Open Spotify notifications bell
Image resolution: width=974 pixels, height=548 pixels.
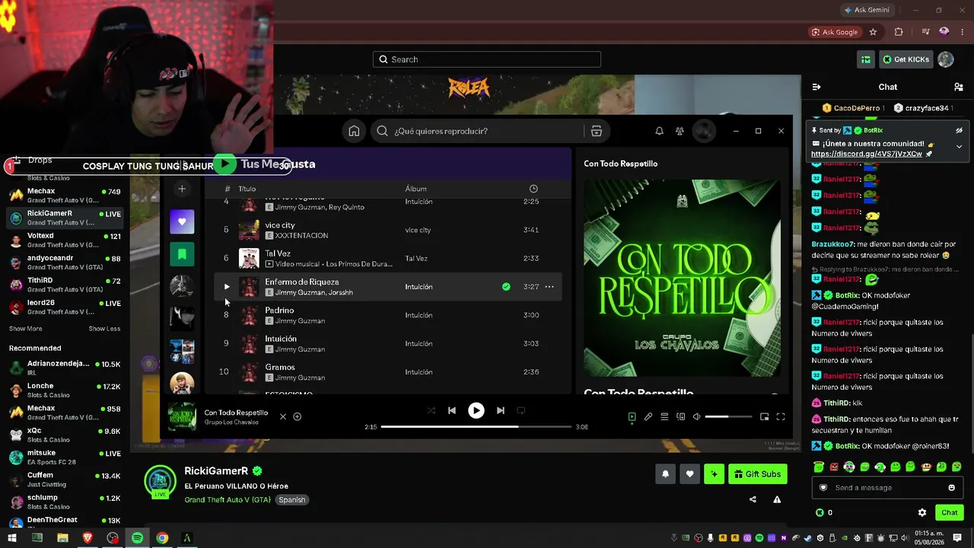659,131
